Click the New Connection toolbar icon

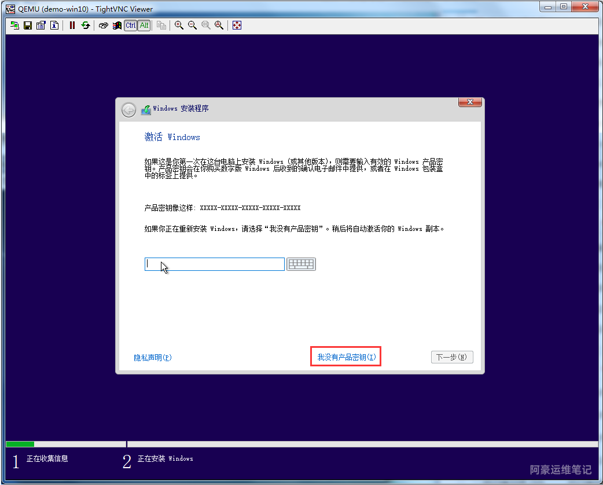[x=14, y=25]
